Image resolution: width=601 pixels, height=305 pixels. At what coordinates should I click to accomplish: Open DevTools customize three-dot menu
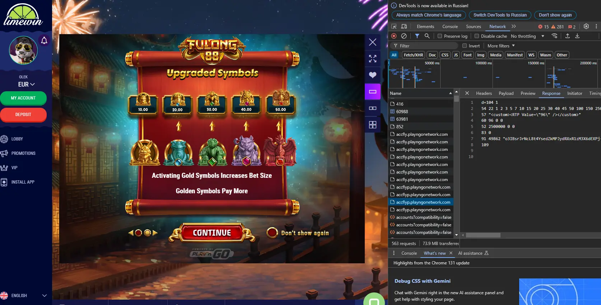(596, 26)
